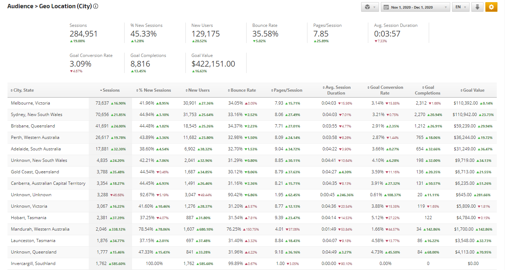Image resolution: width=505 pixels, height=270 pixels.
Task: Open the orange settings gear
Action: coord(491,7)
